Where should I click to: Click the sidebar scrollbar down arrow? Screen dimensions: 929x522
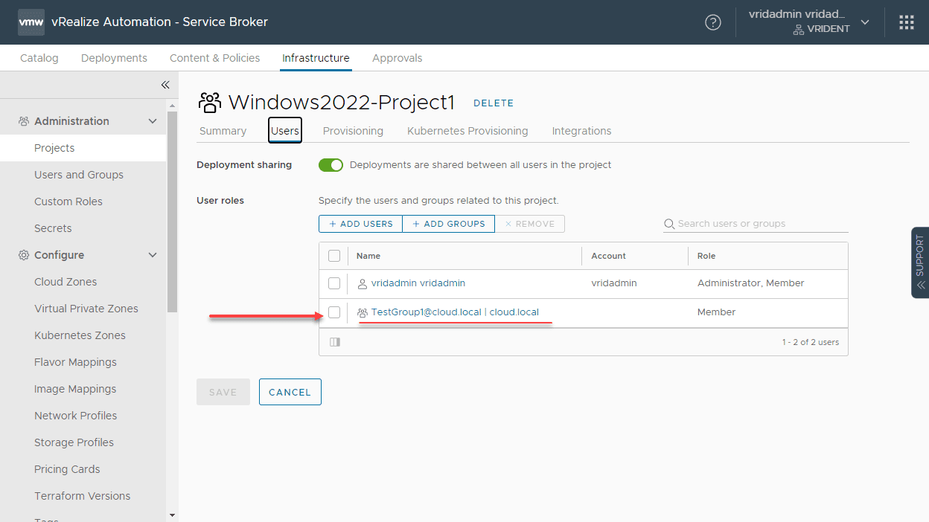pyautogui.click(x=173, y=515)
